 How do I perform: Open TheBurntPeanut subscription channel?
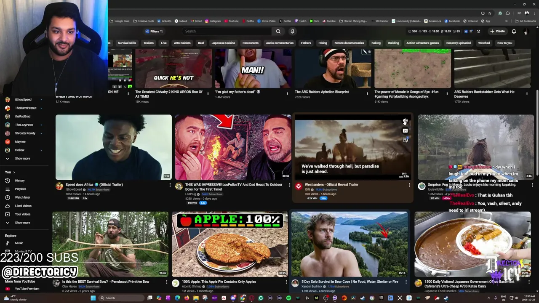pyautogui.click(x=26, y=108)
